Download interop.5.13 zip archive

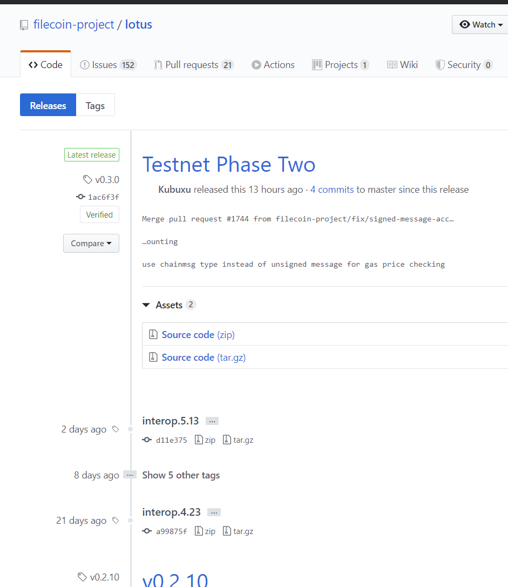point(205,440)
